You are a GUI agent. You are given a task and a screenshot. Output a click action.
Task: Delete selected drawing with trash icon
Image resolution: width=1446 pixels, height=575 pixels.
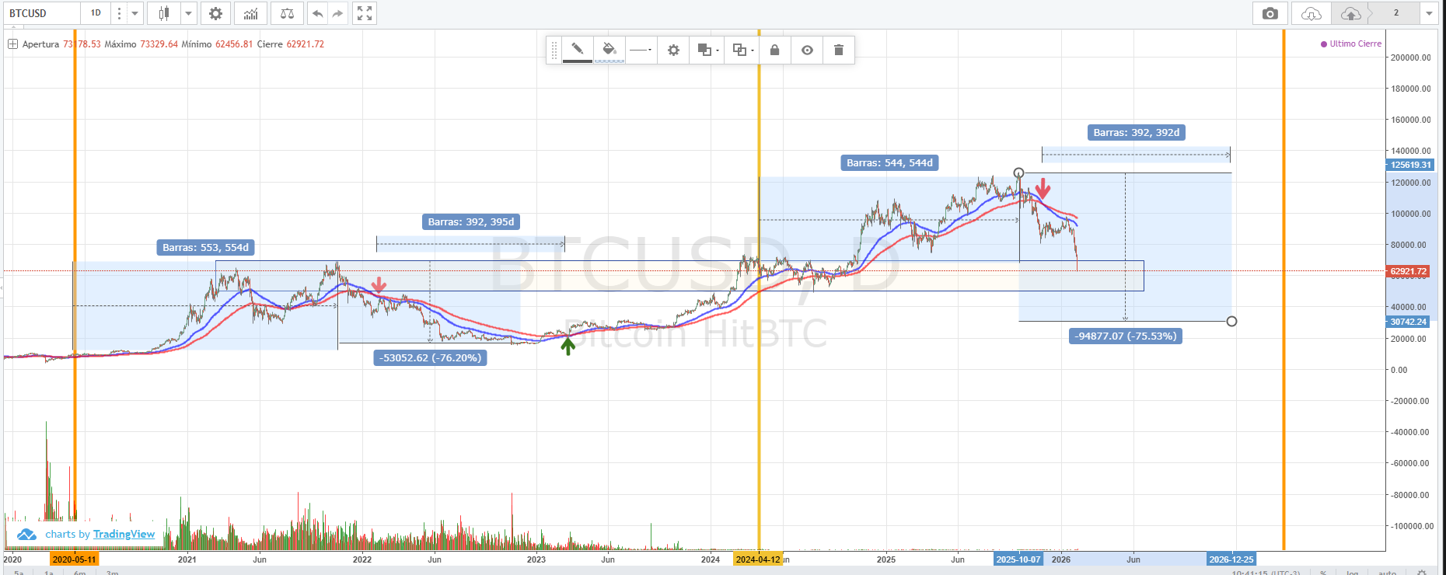point(838,50)
